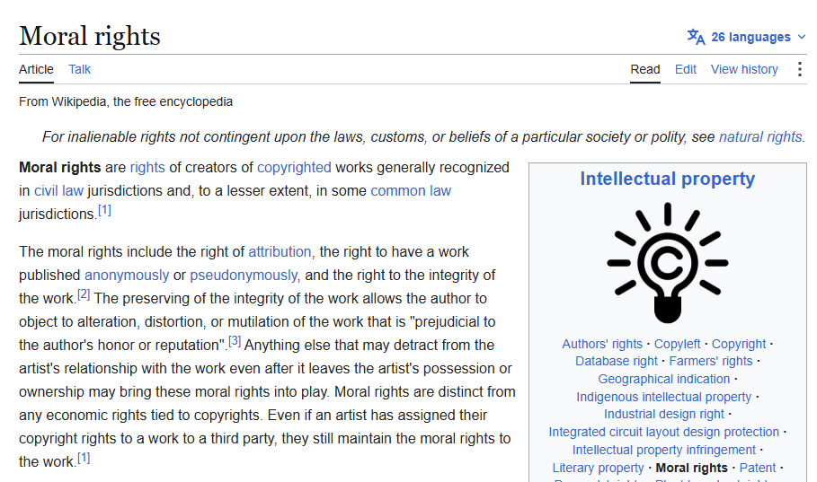This screenshot has height=482, width=817.
Task: Open Authors' rights in infobox
Action: coord(602,344)
